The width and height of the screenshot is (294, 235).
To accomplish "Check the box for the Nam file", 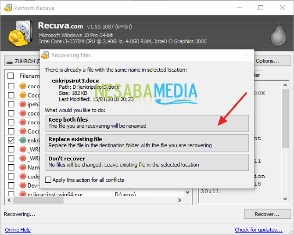I will click(11, 167).
